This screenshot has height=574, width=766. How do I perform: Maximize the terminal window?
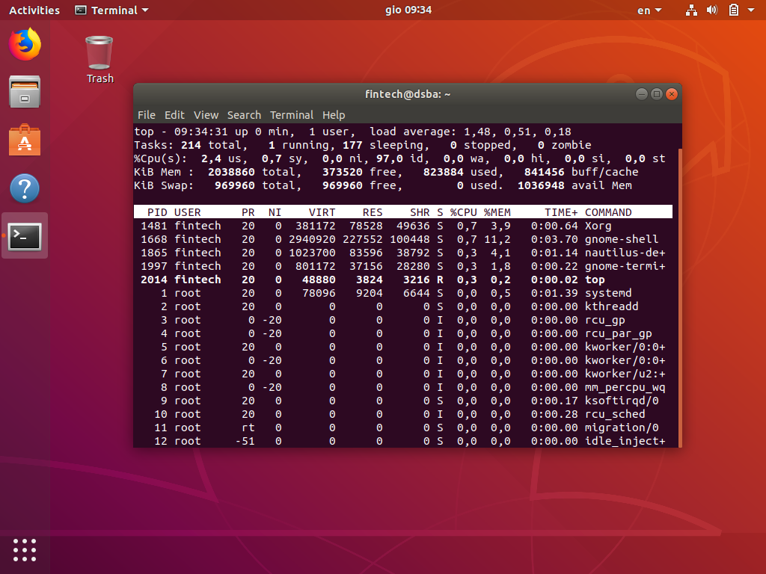click(x=657, y=94)
